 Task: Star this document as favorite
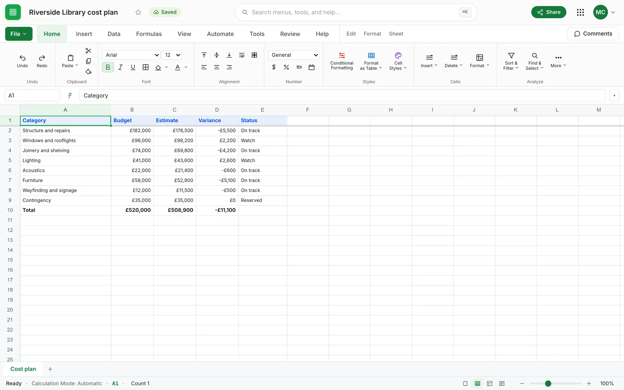click(138, 12)
